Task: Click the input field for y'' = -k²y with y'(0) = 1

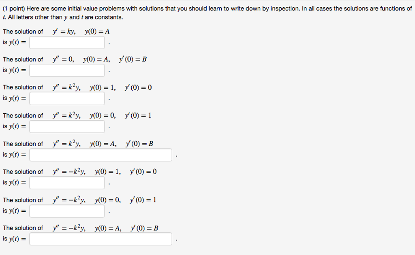Action: tap(67, 211)
